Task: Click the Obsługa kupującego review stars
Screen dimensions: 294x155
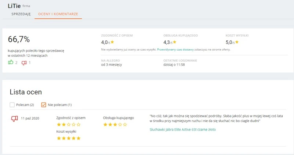Action: pos(115,125)
